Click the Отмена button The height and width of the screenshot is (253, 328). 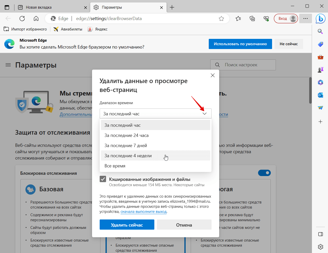(184, 225)
